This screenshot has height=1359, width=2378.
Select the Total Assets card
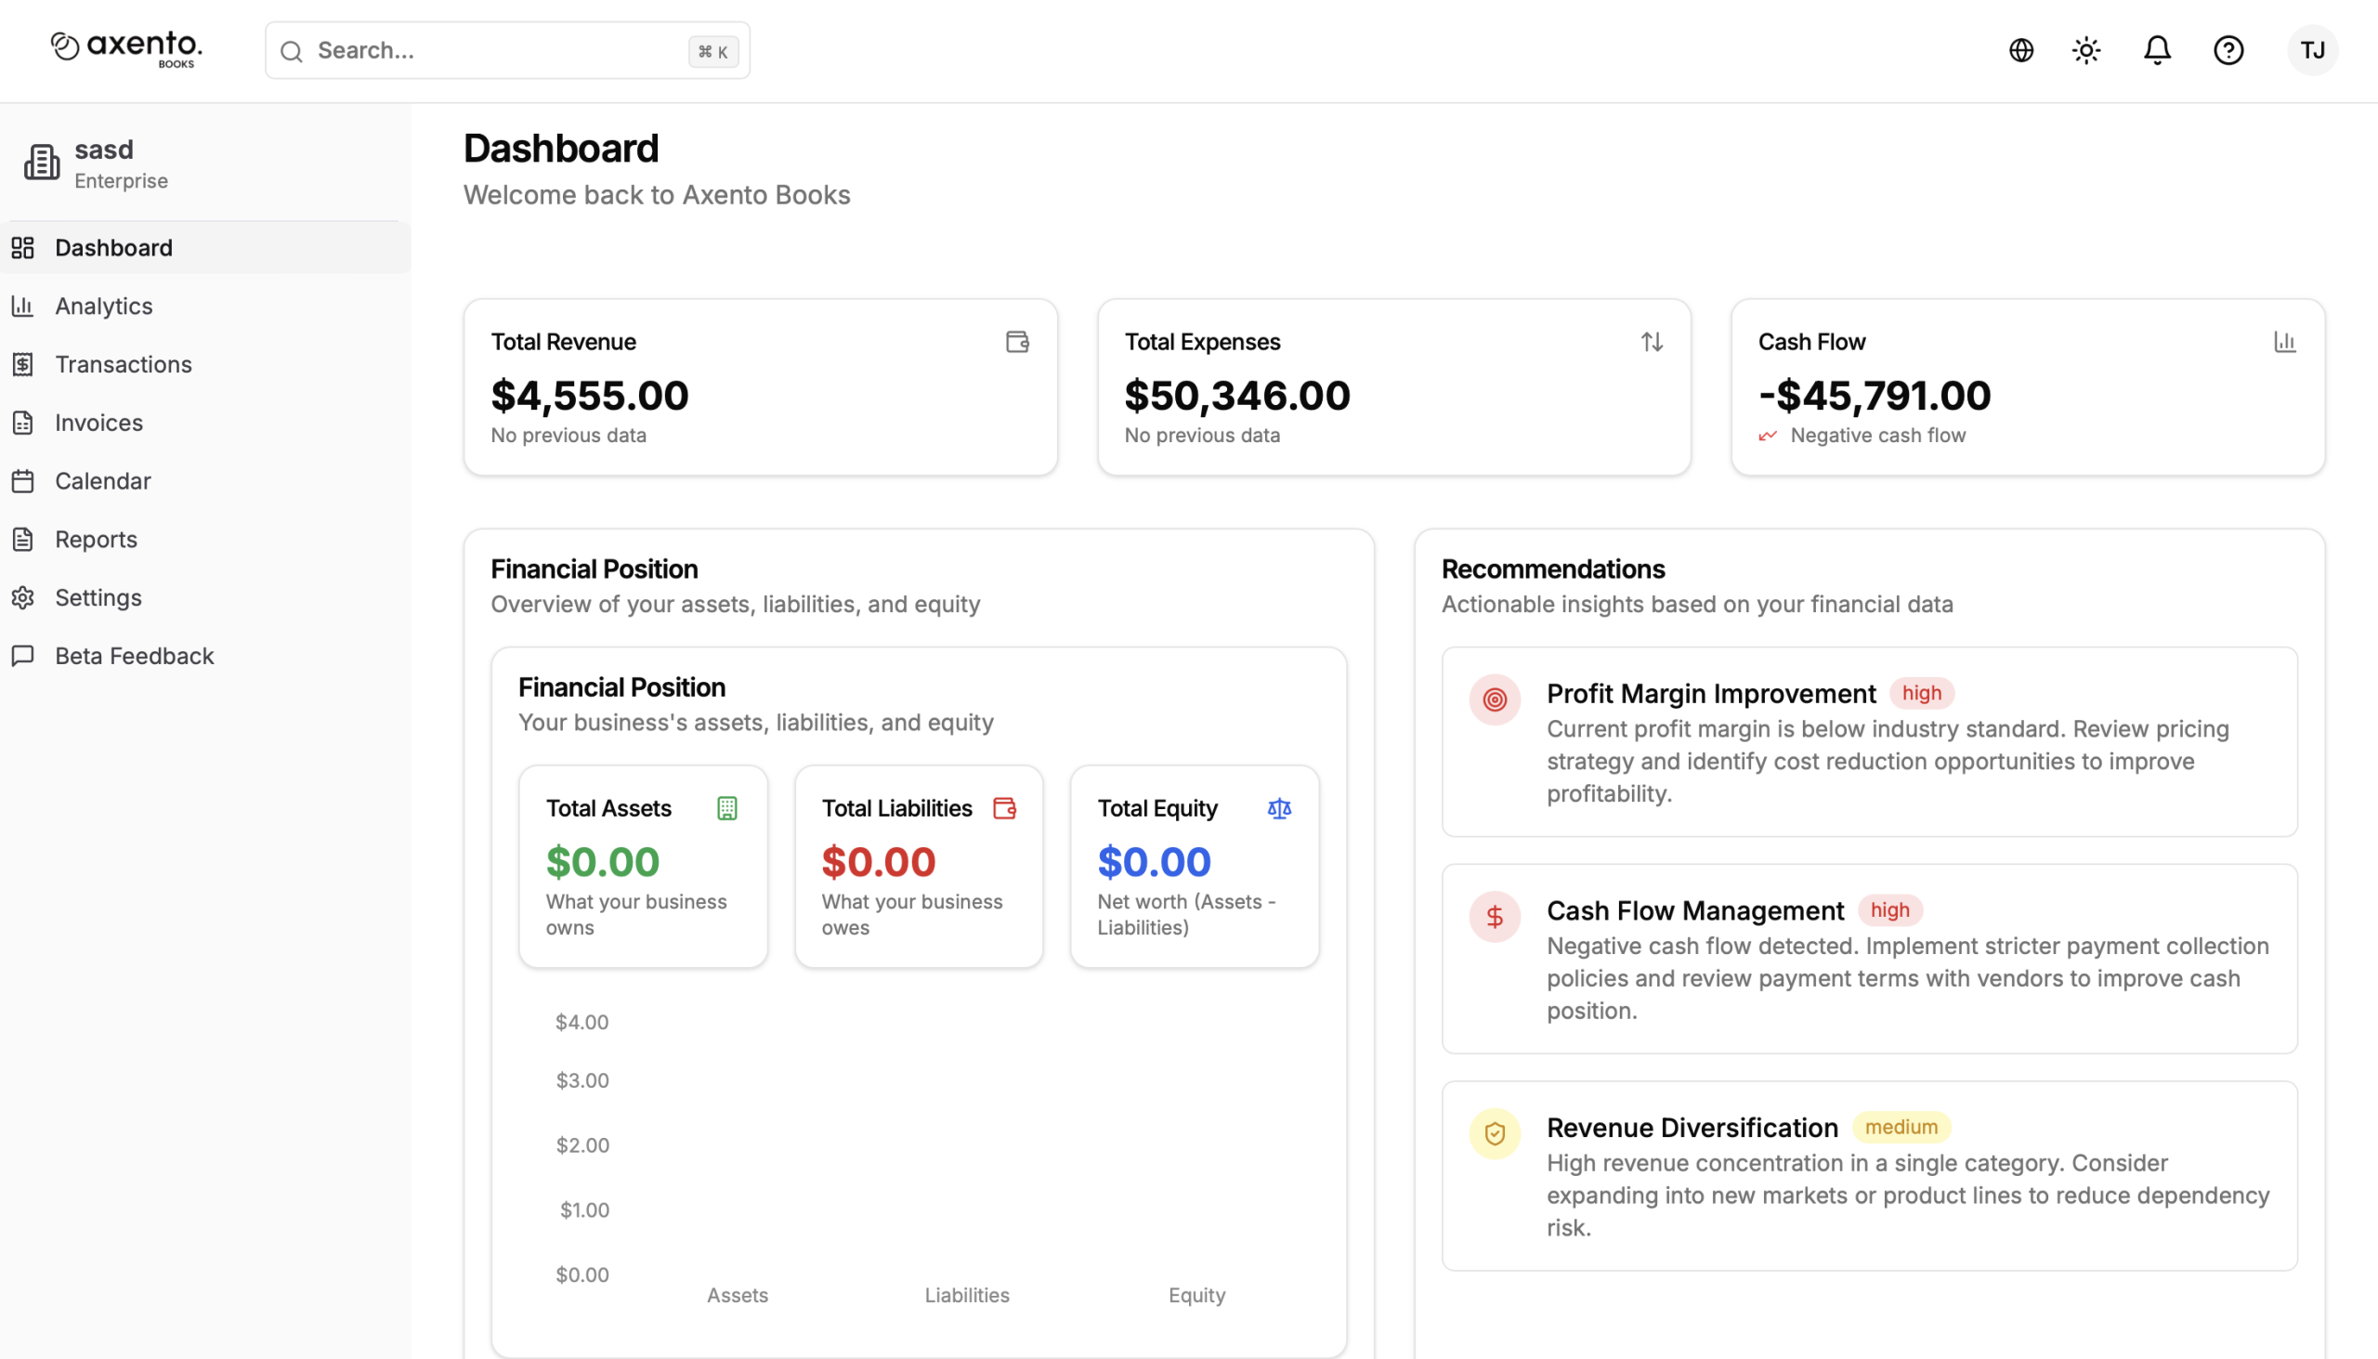pyautogui.click(x=643, y=866)
